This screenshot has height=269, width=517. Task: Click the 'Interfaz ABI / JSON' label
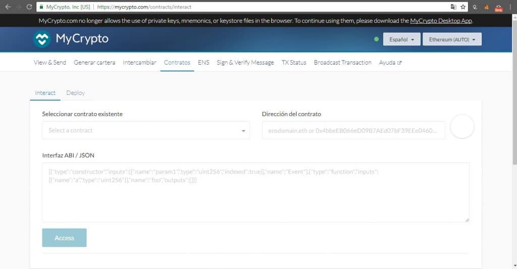68,155
